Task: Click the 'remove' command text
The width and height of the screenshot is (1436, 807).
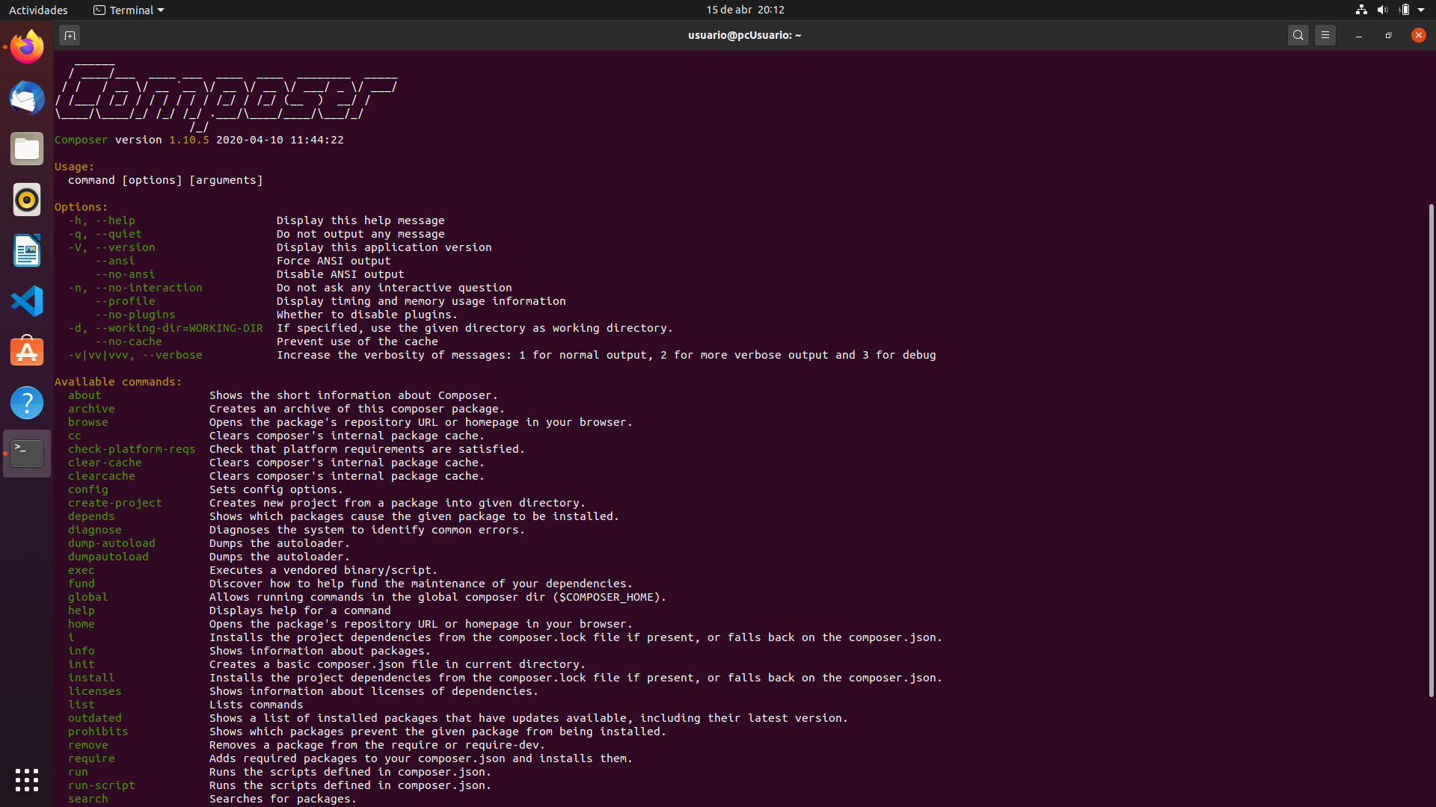Action: [x=88, y=745]
